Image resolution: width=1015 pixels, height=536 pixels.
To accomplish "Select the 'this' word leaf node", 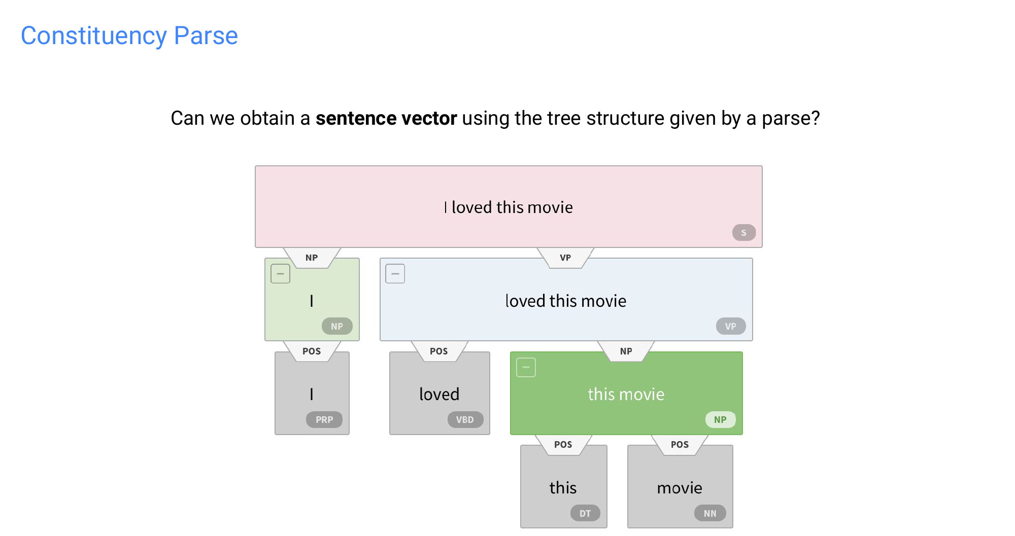I will click(563, 488).
